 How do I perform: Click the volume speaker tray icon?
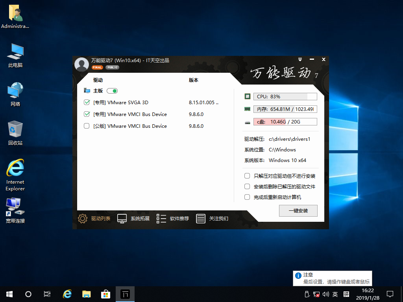coord(325,294)
